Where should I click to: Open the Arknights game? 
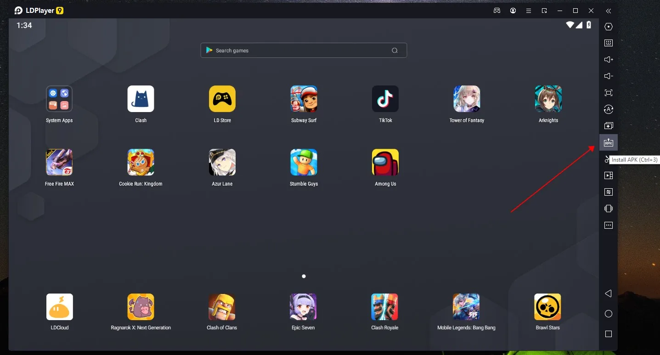coord(548,99)
